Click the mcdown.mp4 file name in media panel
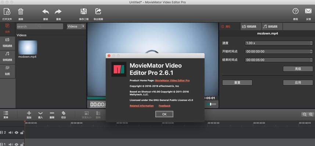The width and height of the screenshot is (315, 146). [x=27, y=57]
